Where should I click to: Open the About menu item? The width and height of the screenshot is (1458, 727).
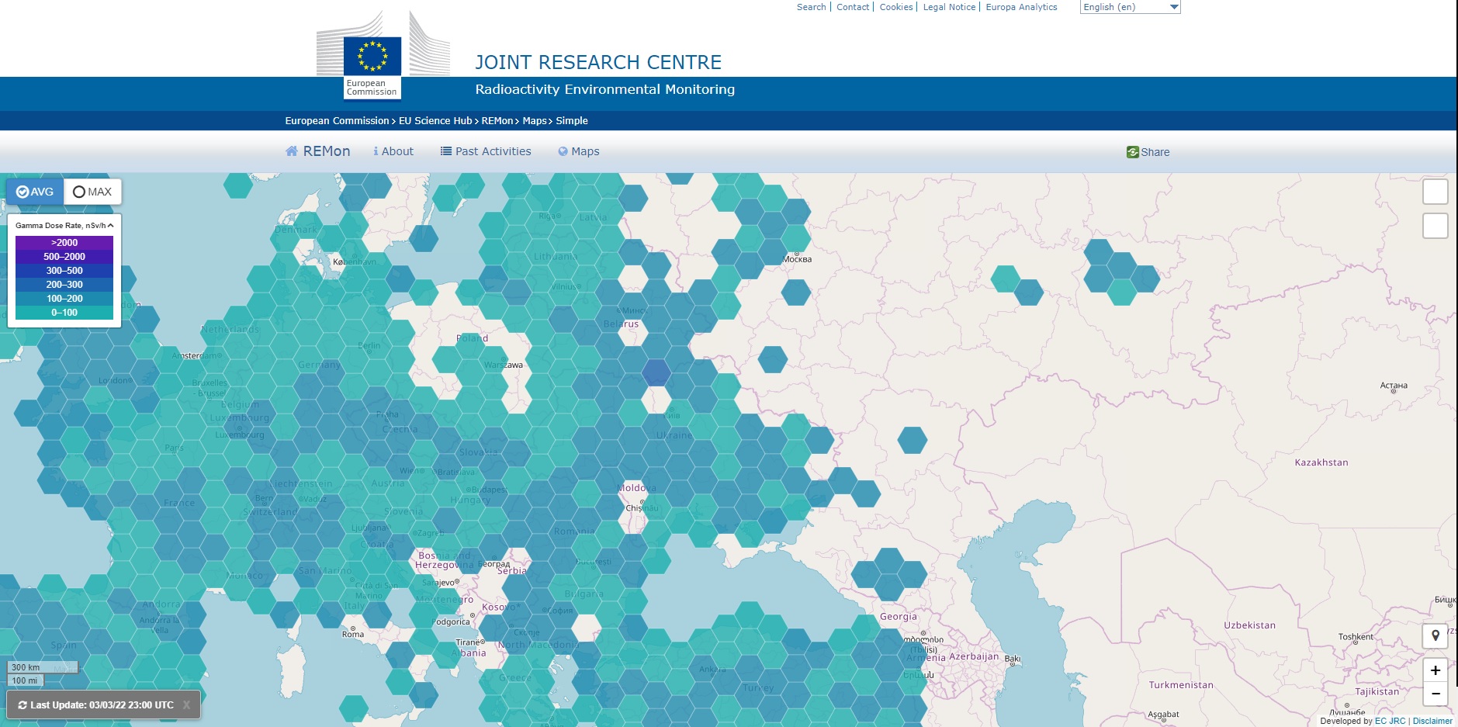click(393, 151)
